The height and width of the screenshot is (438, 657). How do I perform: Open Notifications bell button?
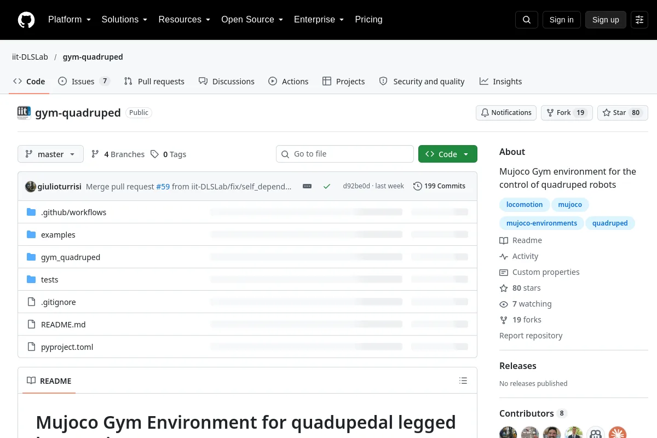(506, 113)
